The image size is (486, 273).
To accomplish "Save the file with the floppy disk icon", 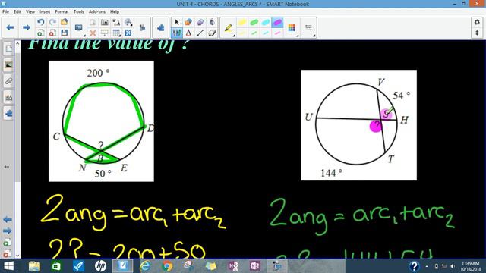I will [64, 33].
